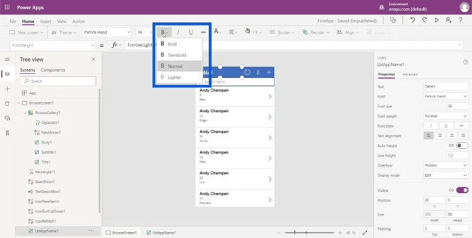Image resolution: width=472 pixels, height=238 pixels.
Task: Switch to the Components tab
Action: (53, 70)
